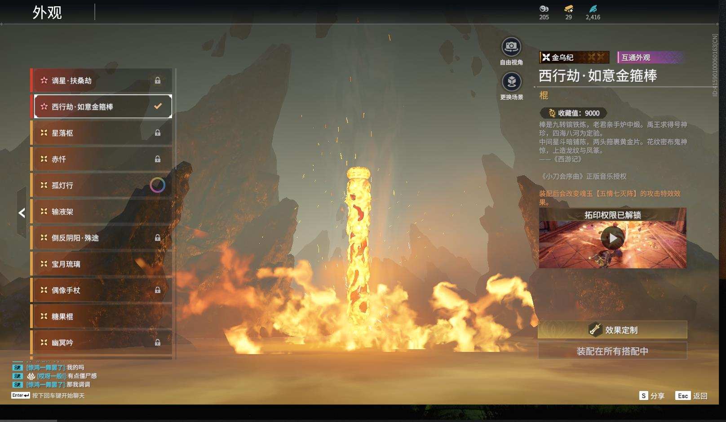The width and height of the screenshot is (726, 422).
Task: Preview the 输液架 skin
Action: coord(101,211)
